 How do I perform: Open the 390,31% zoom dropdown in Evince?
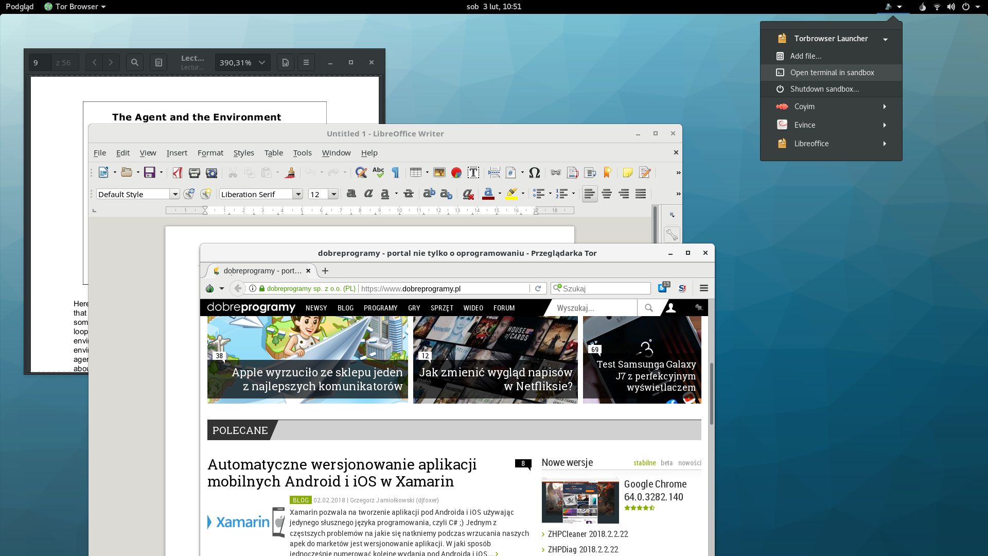262,62
